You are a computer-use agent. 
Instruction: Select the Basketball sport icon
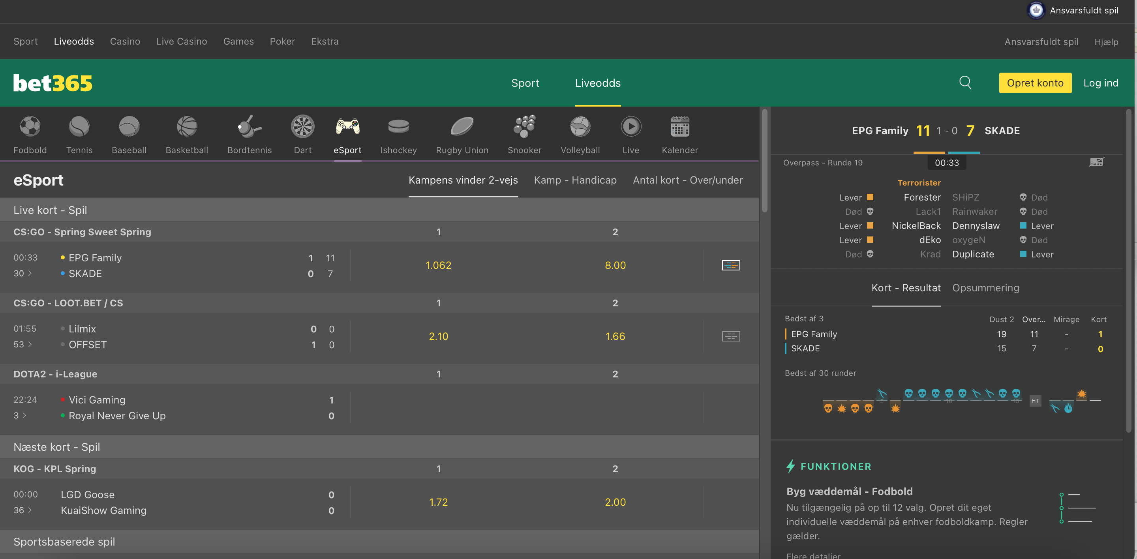pos(187,127)
